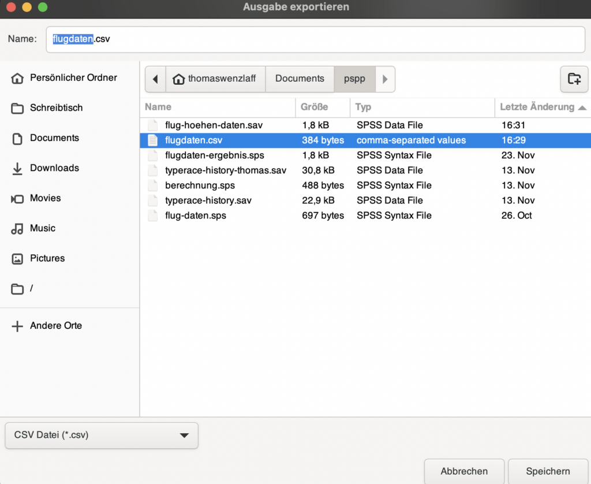The width and height of the screenshot is (591, 484).
Task: Click path bar left scroll arrow
Action: (155, 79)
